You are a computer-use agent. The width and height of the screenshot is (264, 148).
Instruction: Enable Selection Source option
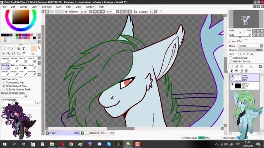tap(231, 61)
